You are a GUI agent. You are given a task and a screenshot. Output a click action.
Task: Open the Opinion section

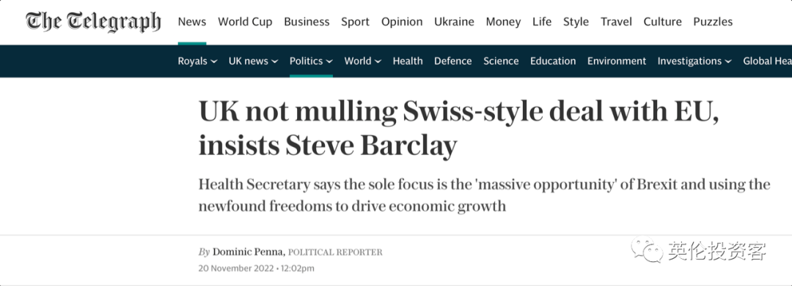pyautogui.click(x=402, y=22)
